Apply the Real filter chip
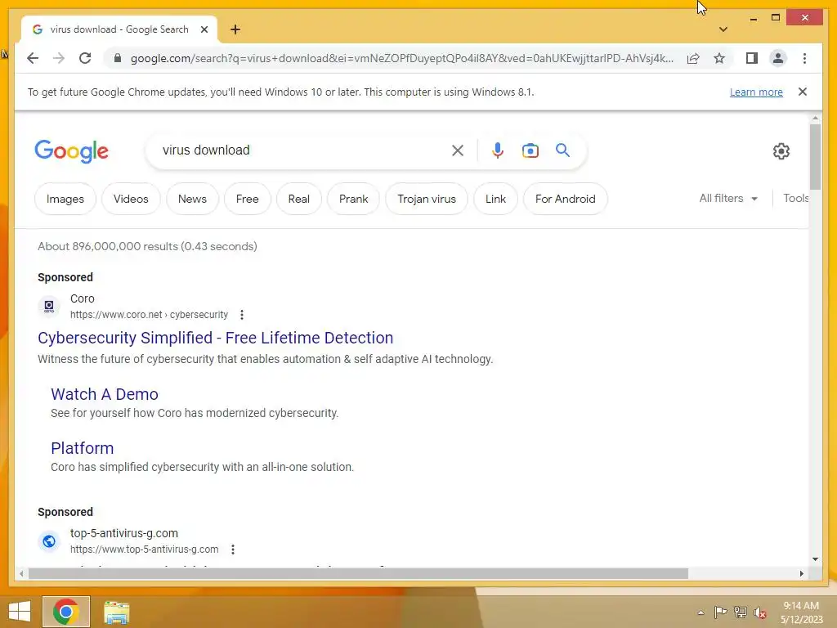 point(299,199)
